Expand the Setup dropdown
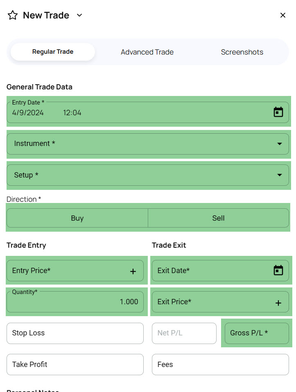The image size is (296, 392). point(280,175)
